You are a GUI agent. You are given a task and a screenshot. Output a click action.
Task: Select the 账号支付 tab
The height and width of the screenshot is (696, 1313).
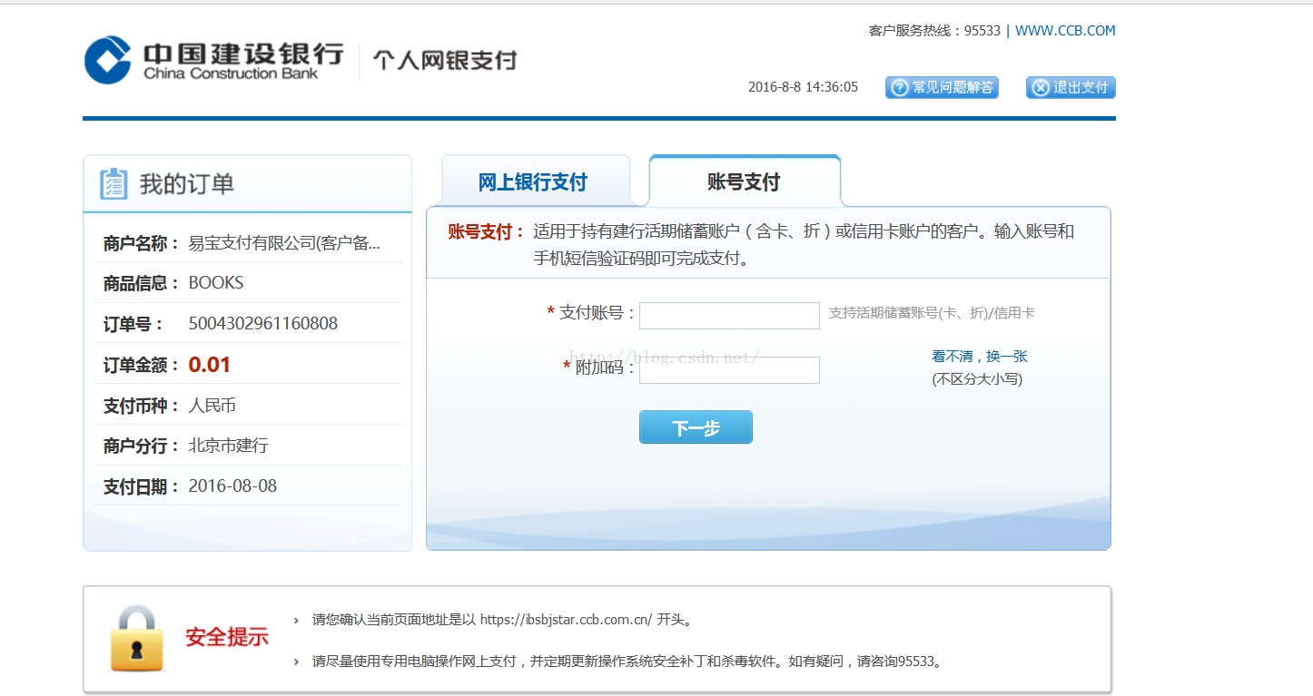(x=744, y=181)
